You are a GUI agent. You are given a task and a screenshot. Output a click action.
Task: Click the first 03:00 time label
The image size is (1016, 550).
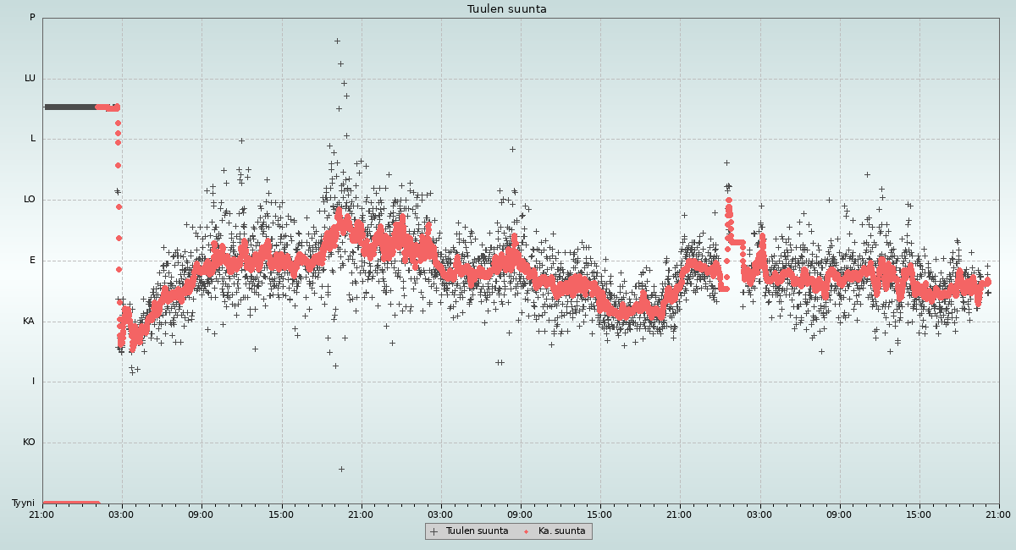121,514
